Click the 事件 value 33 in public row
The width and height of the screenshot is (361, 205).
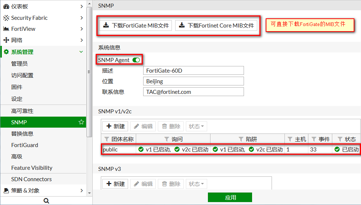[313, 150]
